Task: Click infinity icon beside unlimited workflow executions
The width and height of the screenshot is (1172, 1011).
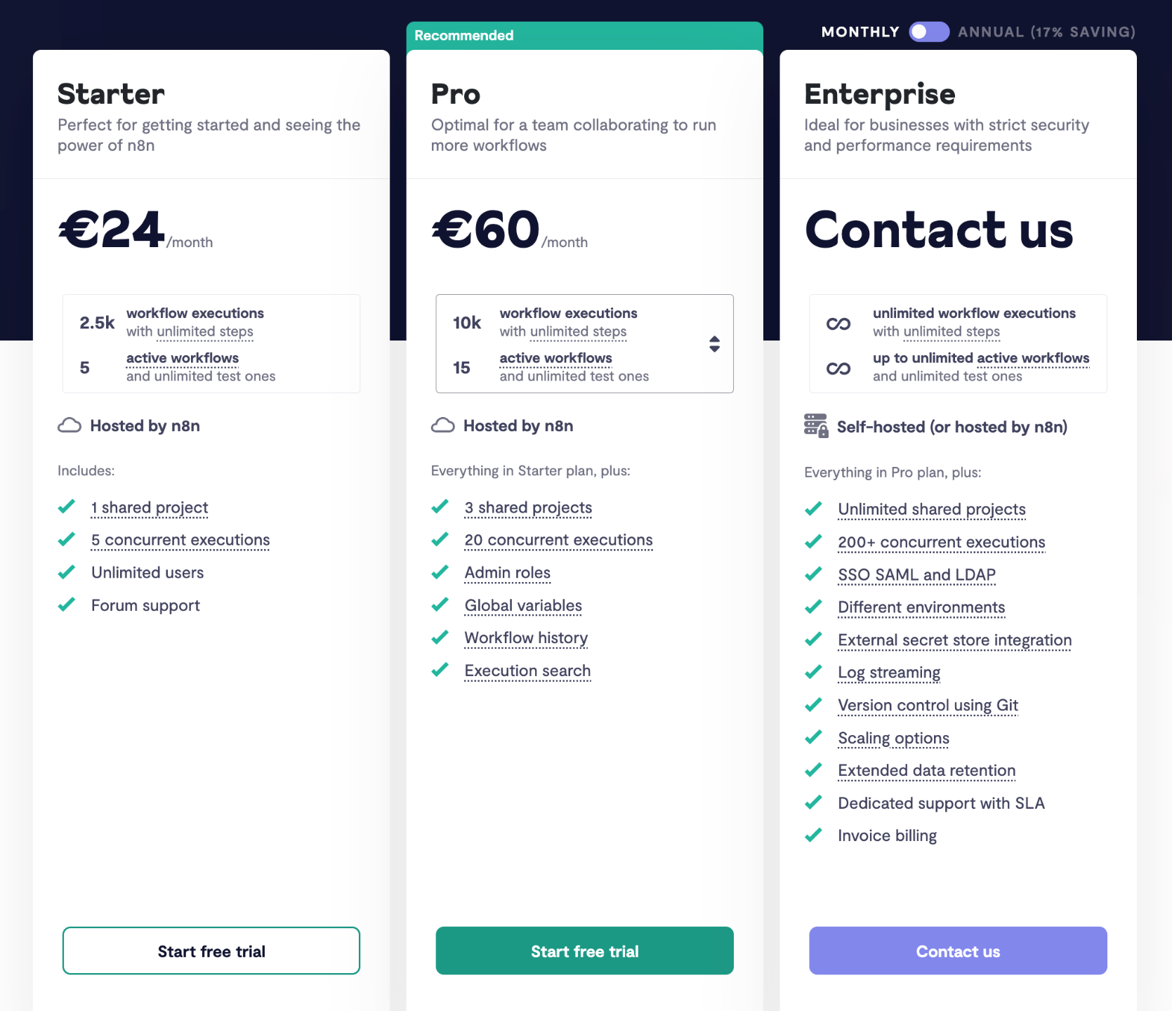Action: (x=838, y=324)
